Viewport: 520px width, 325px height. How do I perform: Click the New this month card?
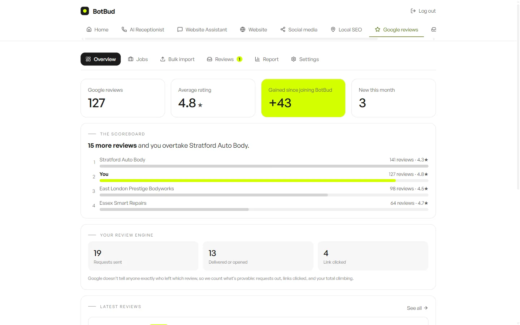coord(394,98)
